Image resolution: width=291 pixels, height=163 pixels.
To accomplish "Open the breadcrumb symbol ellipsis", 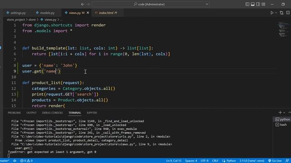I will pyautogui.click(x=61, y=19).
